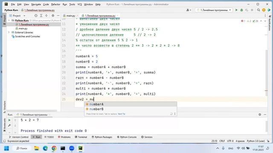Viewport: 273px width, 153px height.
Task: Open the Services tool window
Action: (x=147, y=137)
